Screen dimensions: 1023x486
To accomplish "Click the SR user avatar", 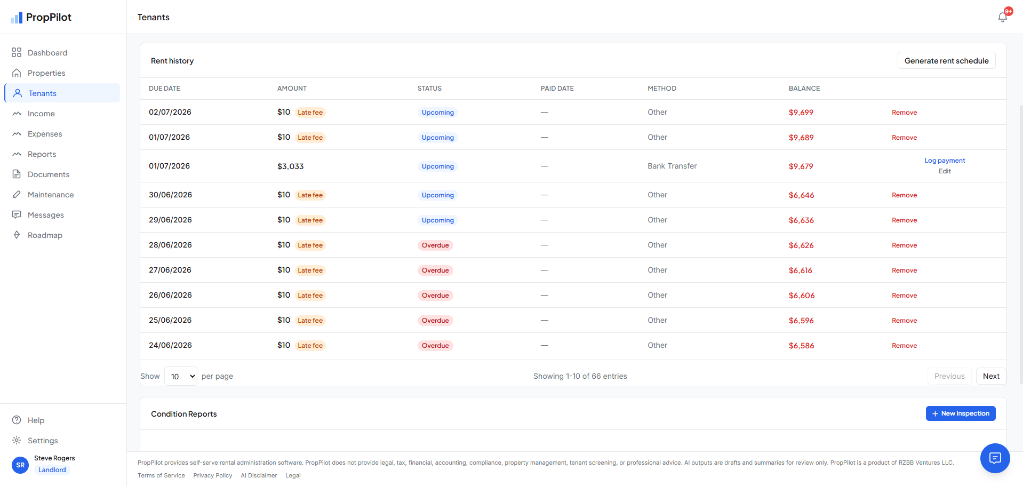I will [x=20, y=465].
